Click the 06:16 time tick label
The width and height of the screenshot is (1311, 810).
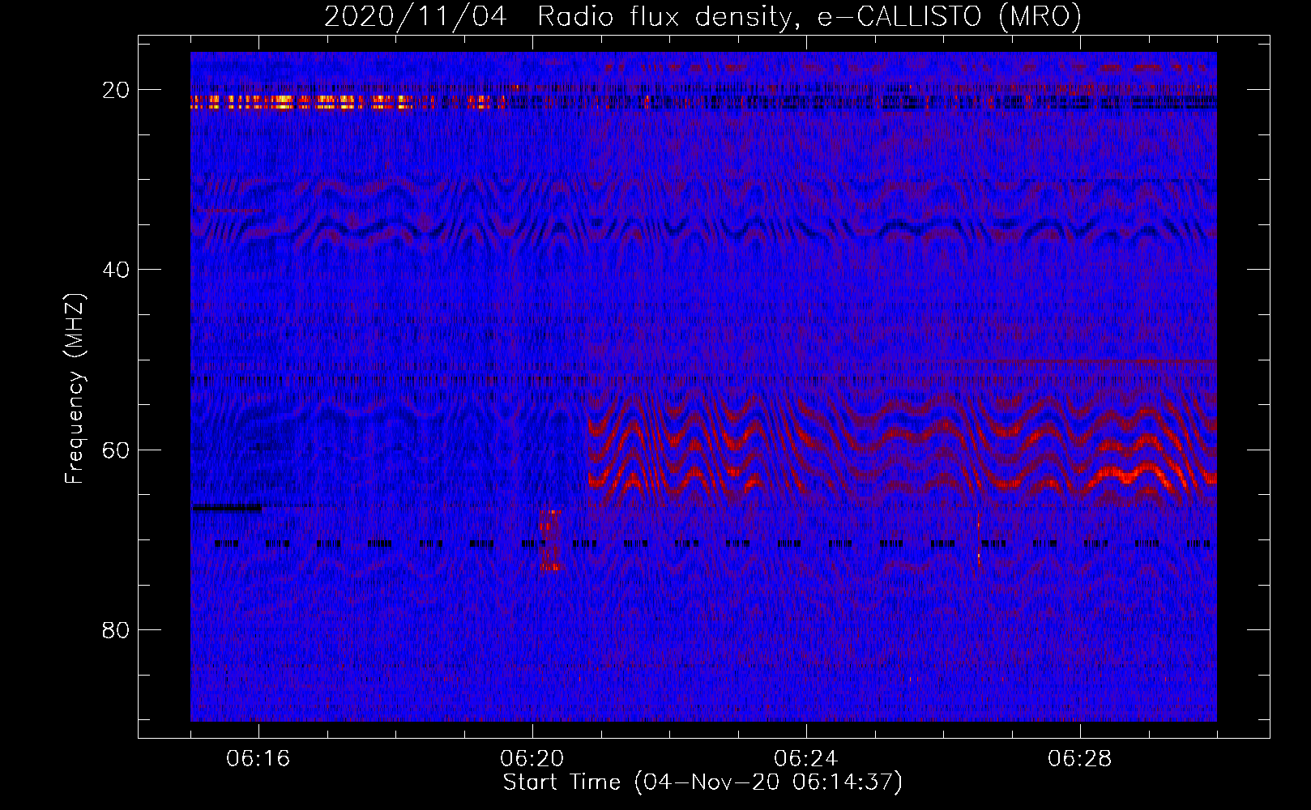coord(258,759)
